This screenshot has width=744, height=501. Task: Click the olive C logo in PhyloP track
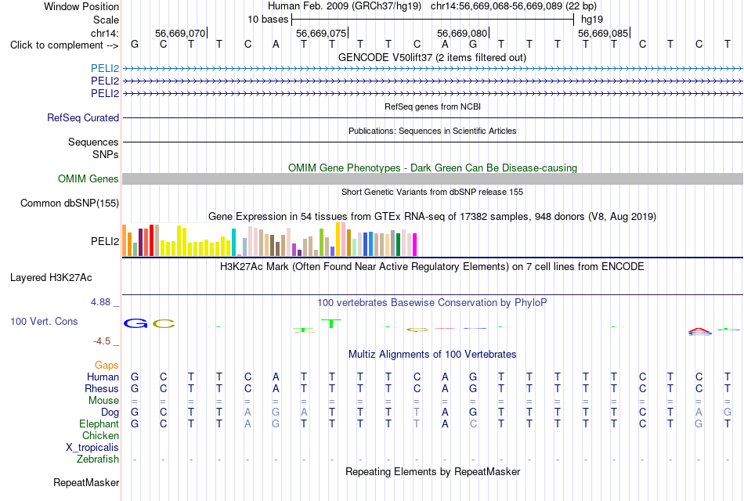point(164,324)
